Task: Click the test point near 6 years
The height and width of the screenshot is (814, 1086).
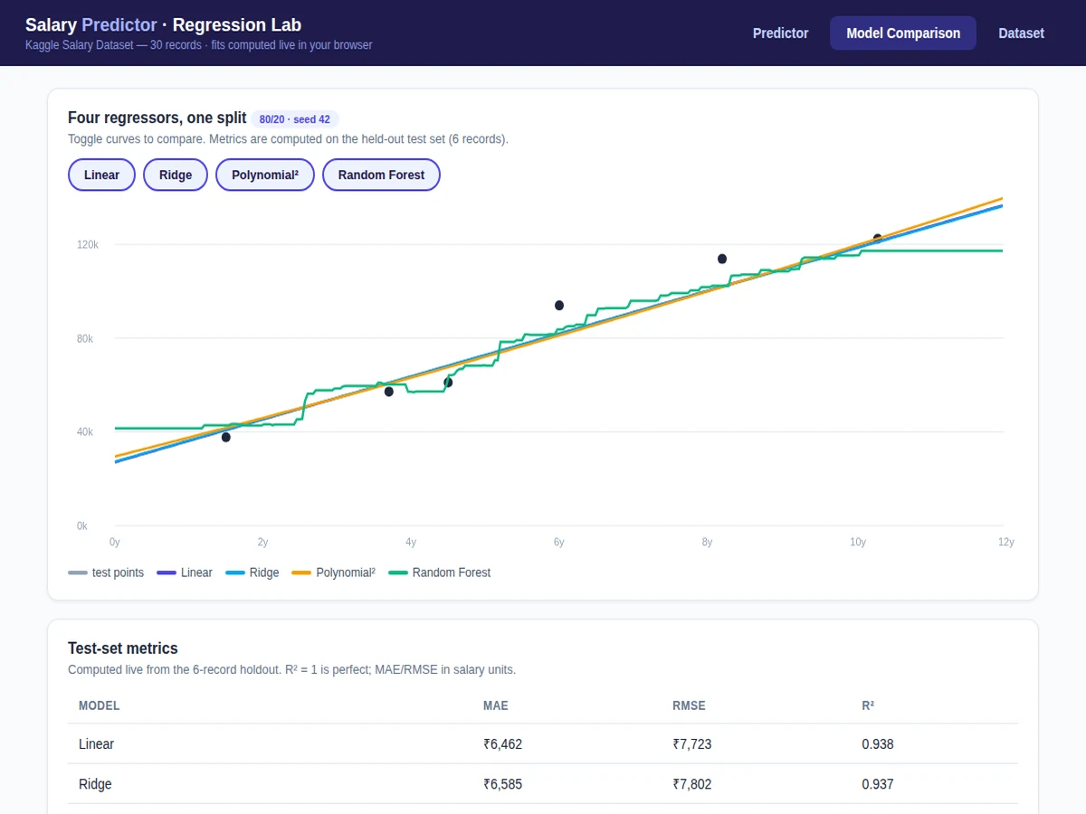Action: pyautogui.click(x=559, y=306)
